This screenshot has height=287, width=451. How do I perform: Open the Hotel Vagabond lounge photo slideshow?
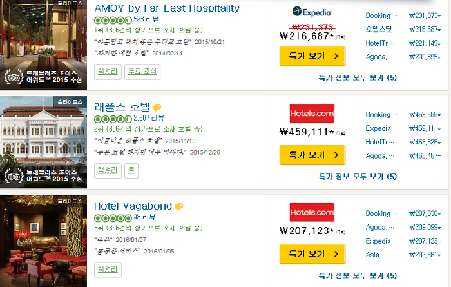[43, 241]
